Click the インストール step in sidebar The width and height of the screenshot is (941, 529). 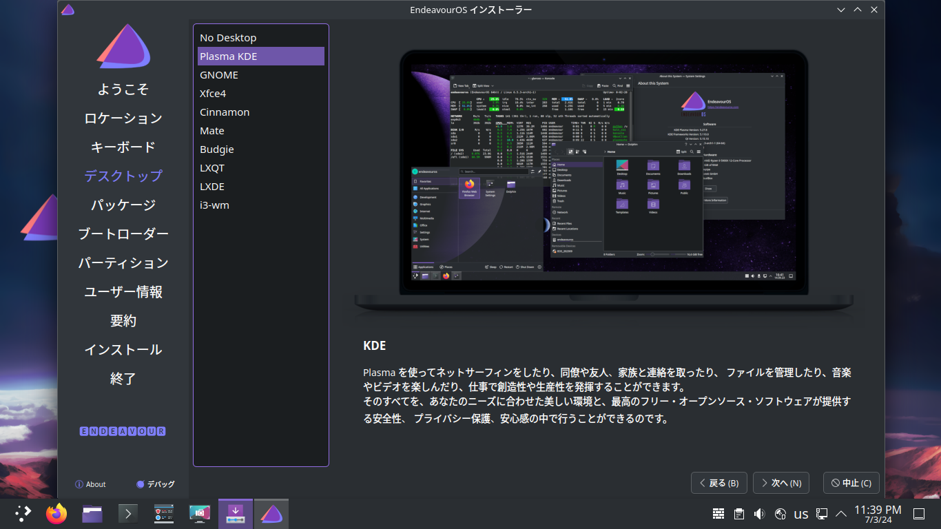(x=123, y=350)
